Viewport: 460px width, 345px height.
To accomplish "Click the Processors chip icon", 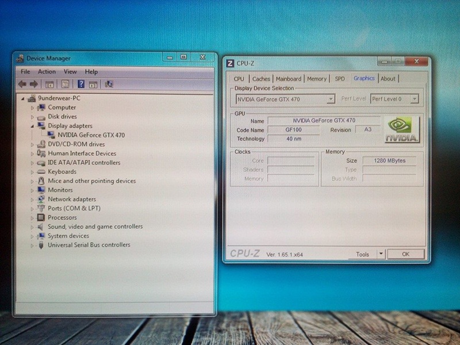I will (x=41, y=217).
